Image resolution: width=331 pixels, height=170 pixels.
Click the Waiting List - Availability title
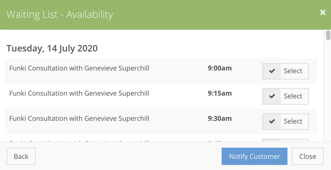60,15
